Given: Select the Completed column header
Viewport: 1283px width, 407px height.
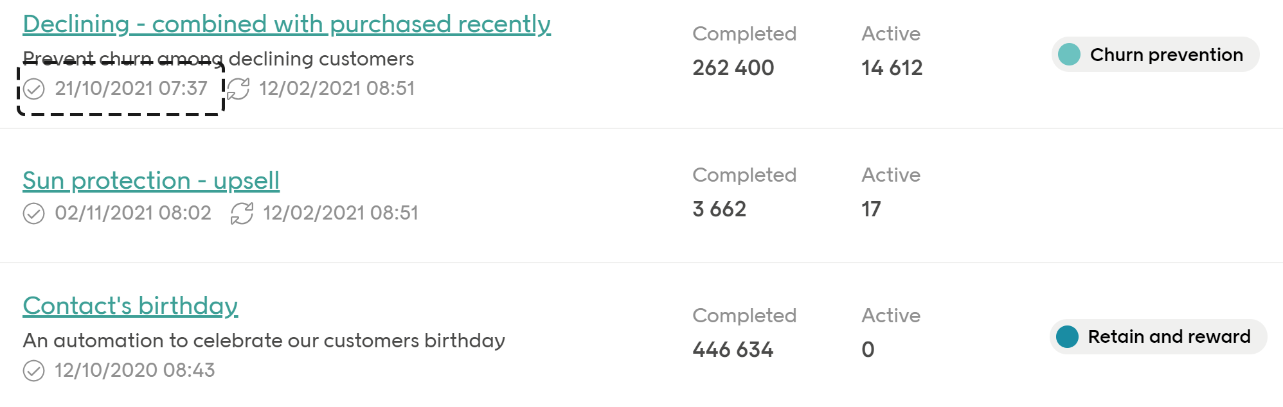Looking at the screenshot, I should 744,33.
